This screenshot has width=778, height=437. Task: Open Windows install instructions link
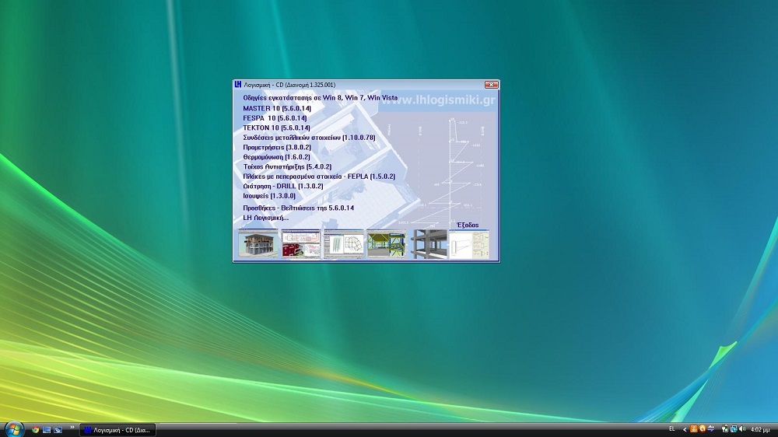[x=320, y=98]
